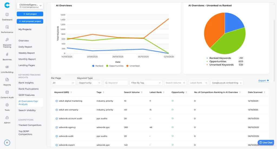Select Weekly Report in the project menu
Image resolution: width=277 pixels, height=149 pixels.
[27, 53]
